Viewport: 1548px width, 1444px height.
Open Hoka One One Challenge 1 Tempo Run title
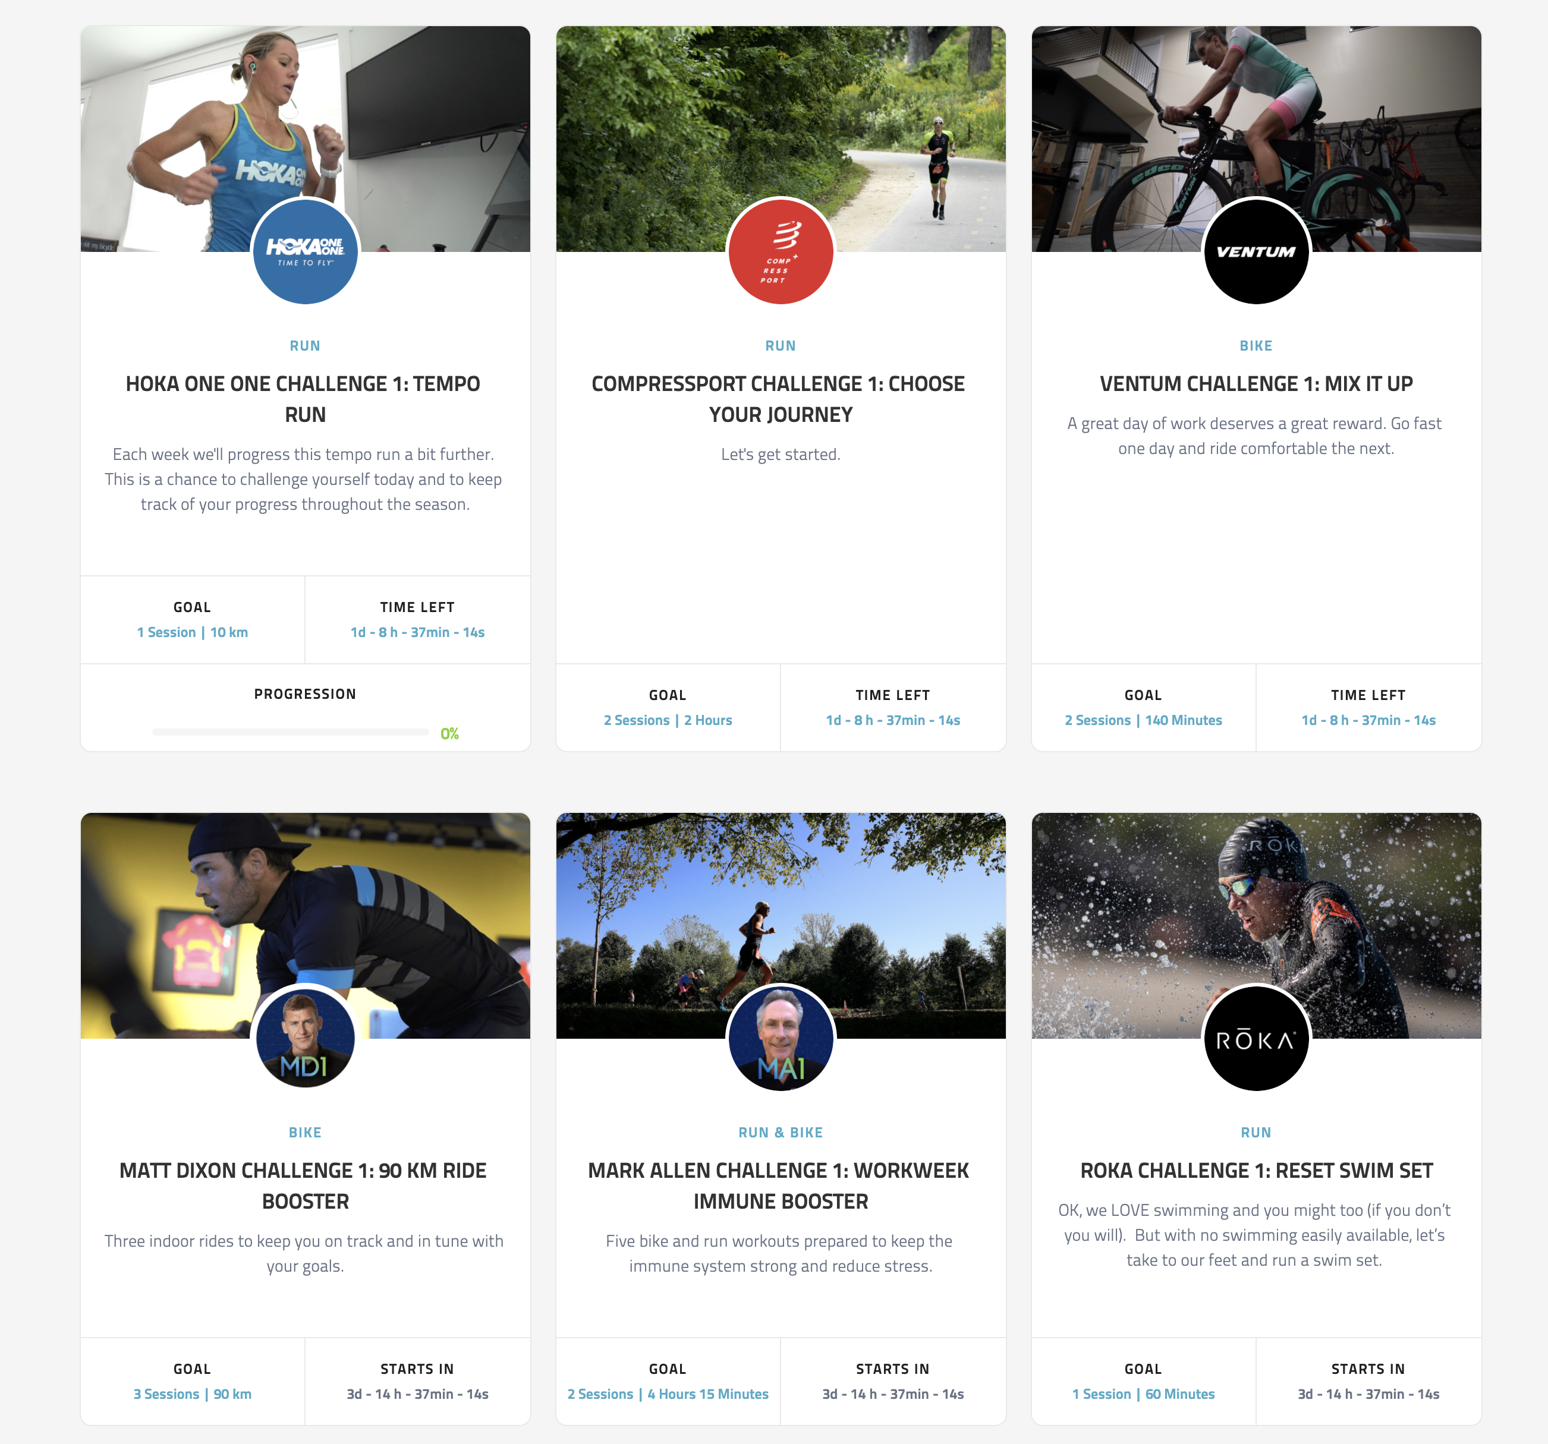coord(304,399)
